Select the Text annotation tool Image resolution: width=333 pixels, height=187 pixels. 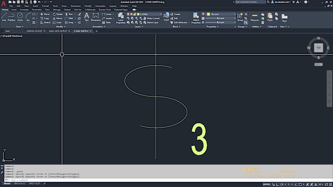87,17
